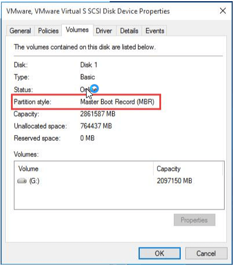Click the Master Boot Record (MBR) value

pos(117,102)
